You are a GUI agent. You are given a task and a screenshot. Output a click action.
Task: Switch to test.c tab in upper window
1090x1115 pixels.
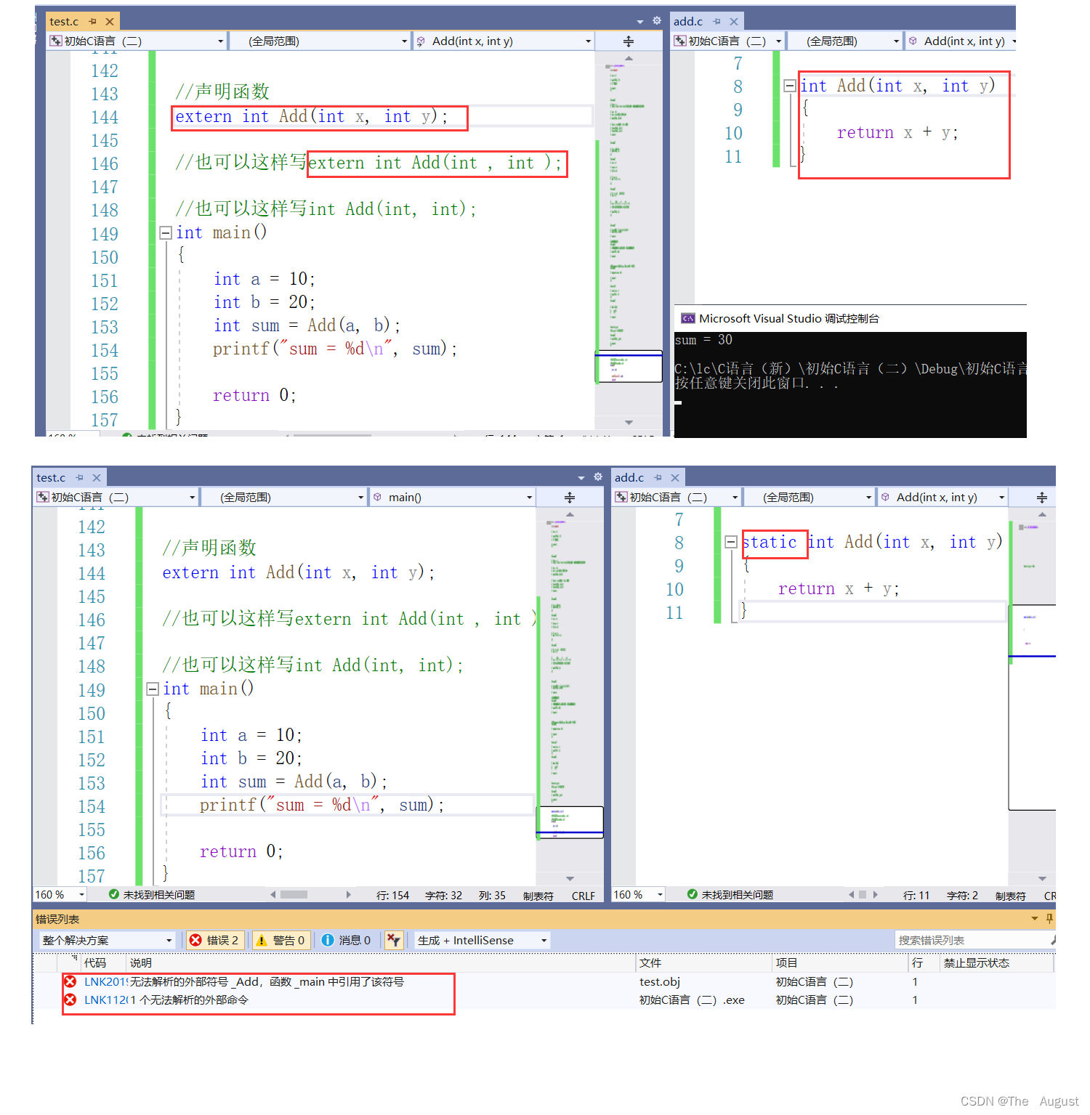tap(64, 22)
